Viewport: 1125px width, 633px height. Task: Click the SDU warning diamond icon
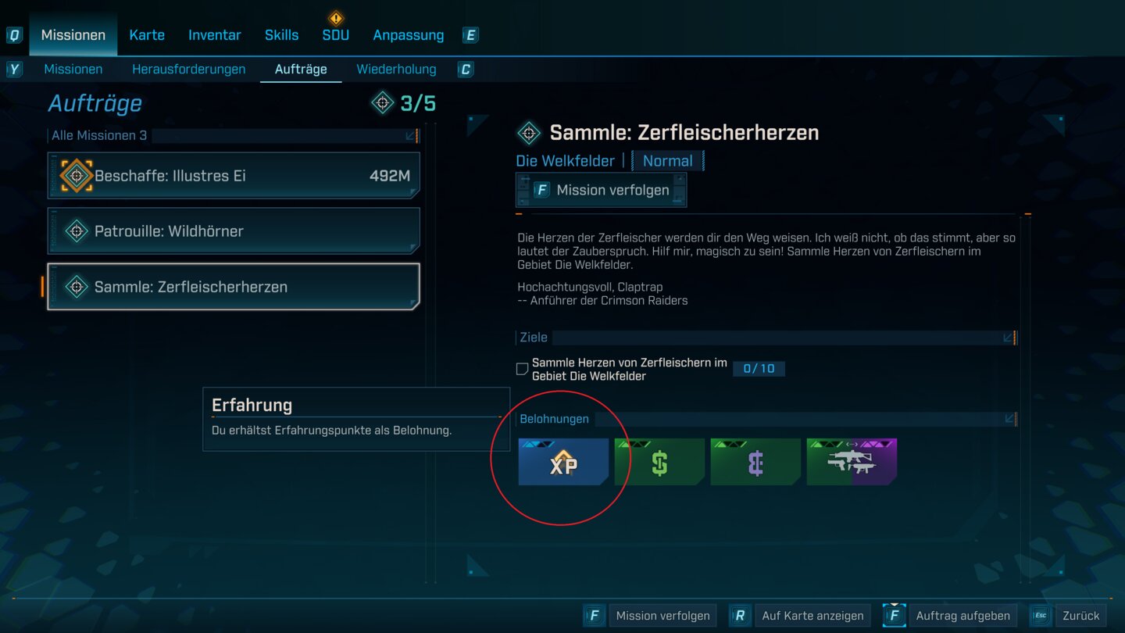336,17
